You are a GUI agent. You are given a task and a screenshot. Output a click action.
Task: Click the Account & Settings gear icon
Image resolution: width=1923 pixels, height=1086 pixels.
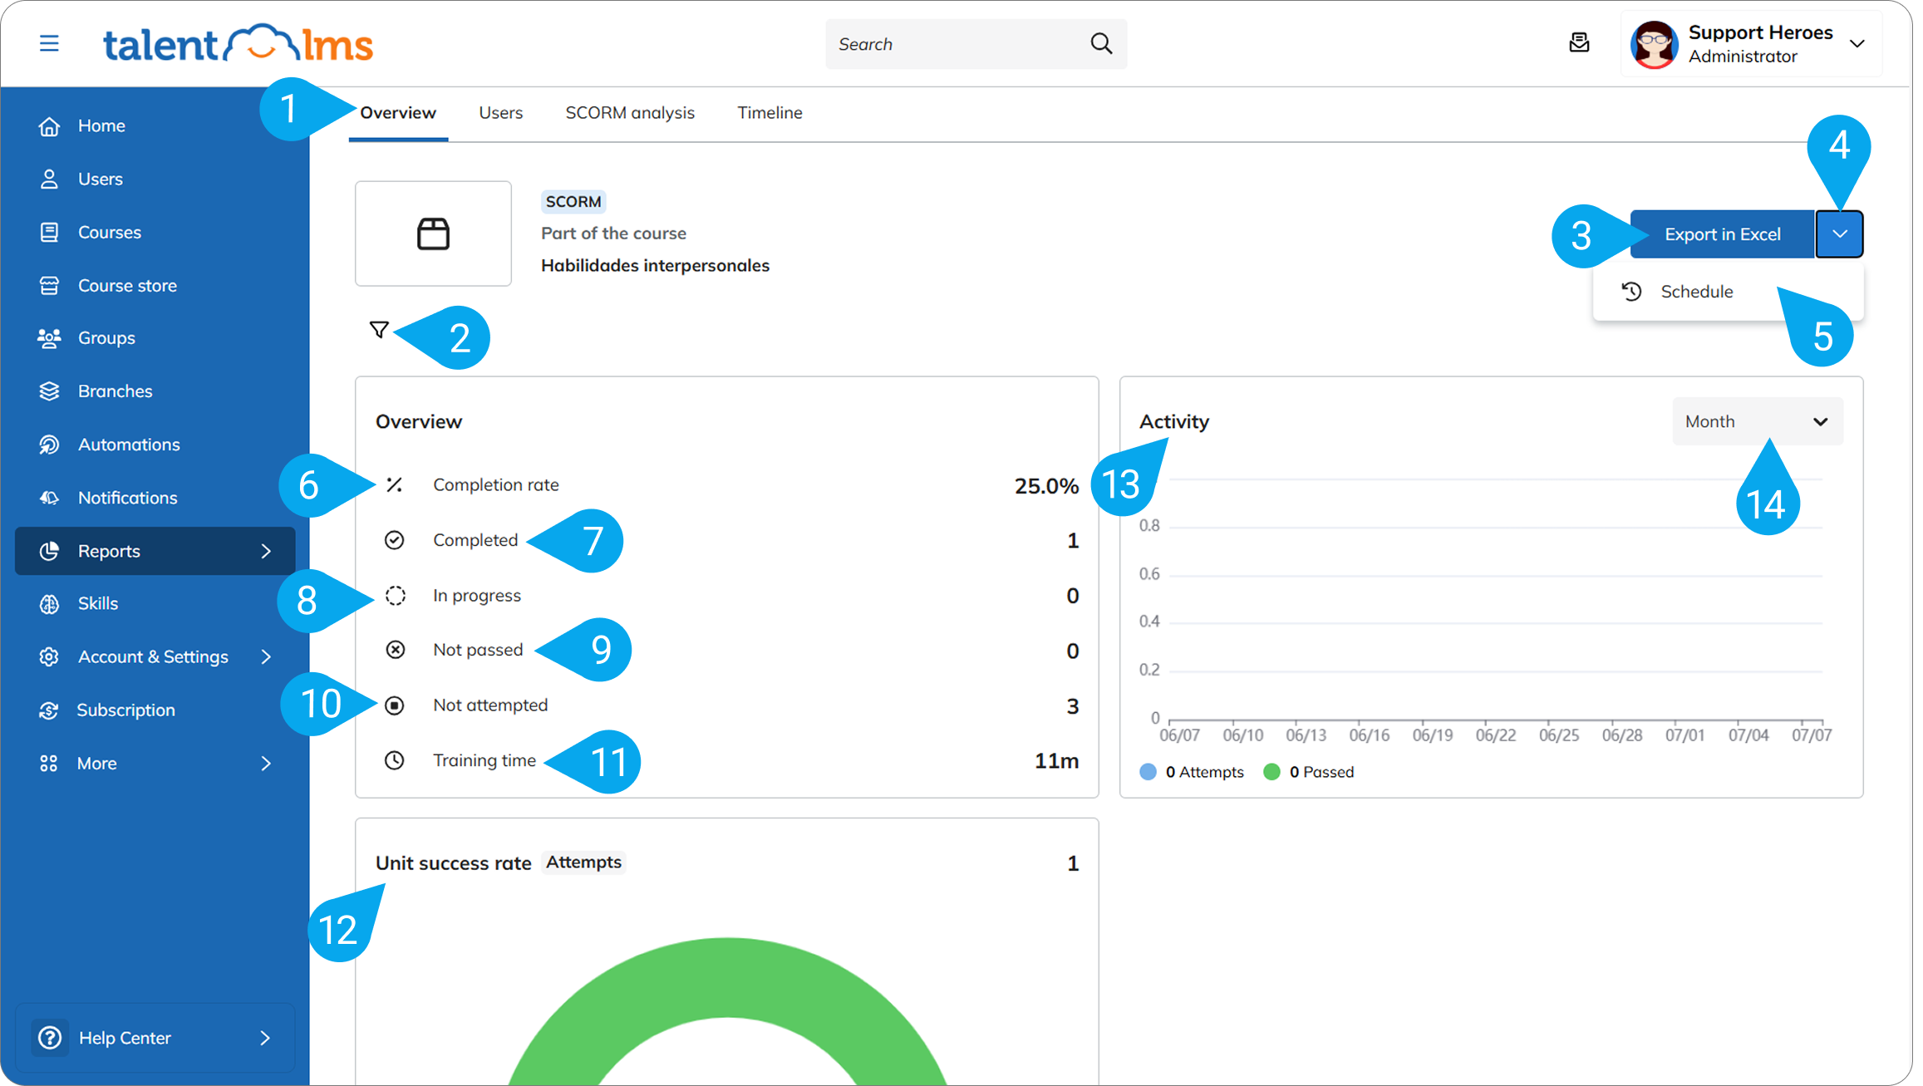click(49, 656)
